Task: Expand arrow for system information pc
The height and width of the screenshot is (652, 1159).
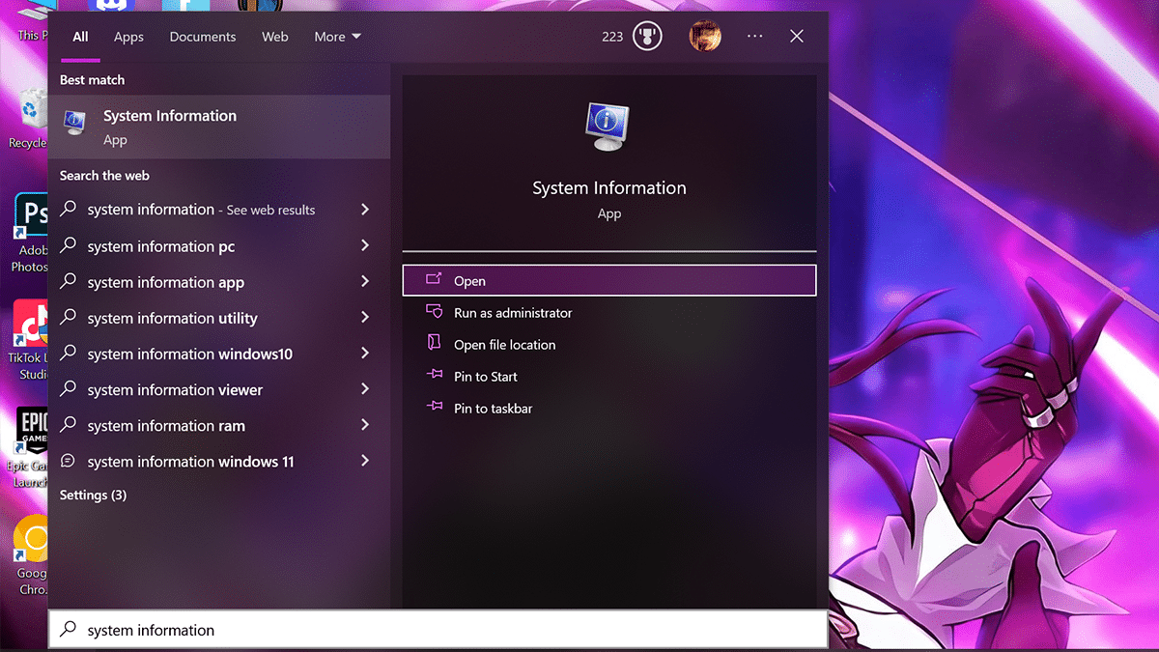Action: 365,246
